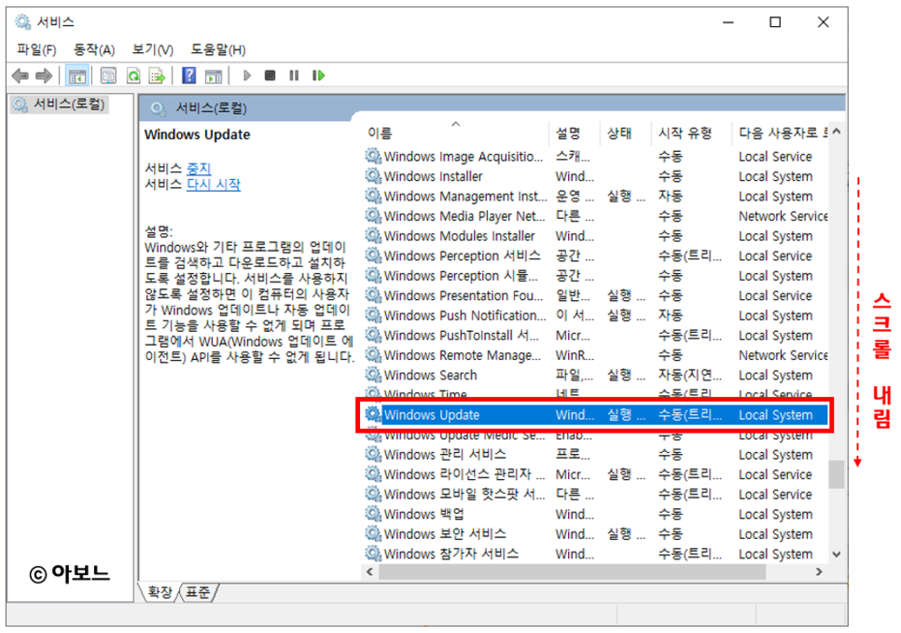Select Windows Push Notification row

(x=596, y=315)
